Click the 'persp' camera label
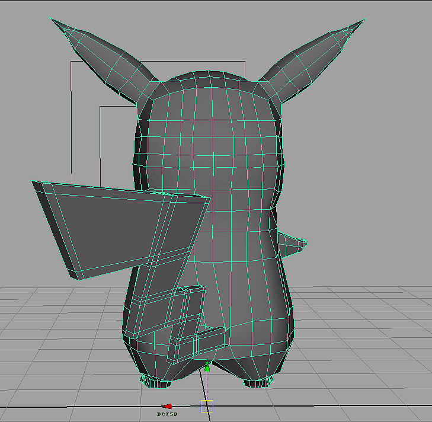Image resolution: width=432 pixels, height=422 pixels. pos(167,414)
